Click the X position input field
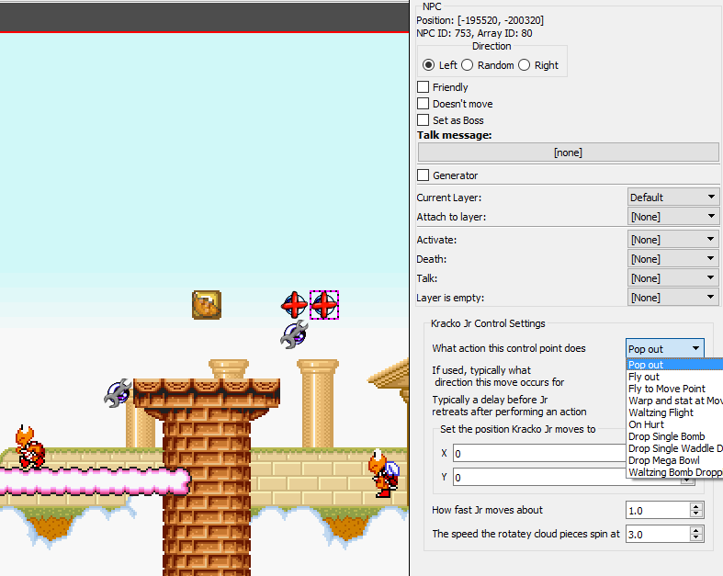The height and width of the screenshot is (576, 723). point(539,453)
